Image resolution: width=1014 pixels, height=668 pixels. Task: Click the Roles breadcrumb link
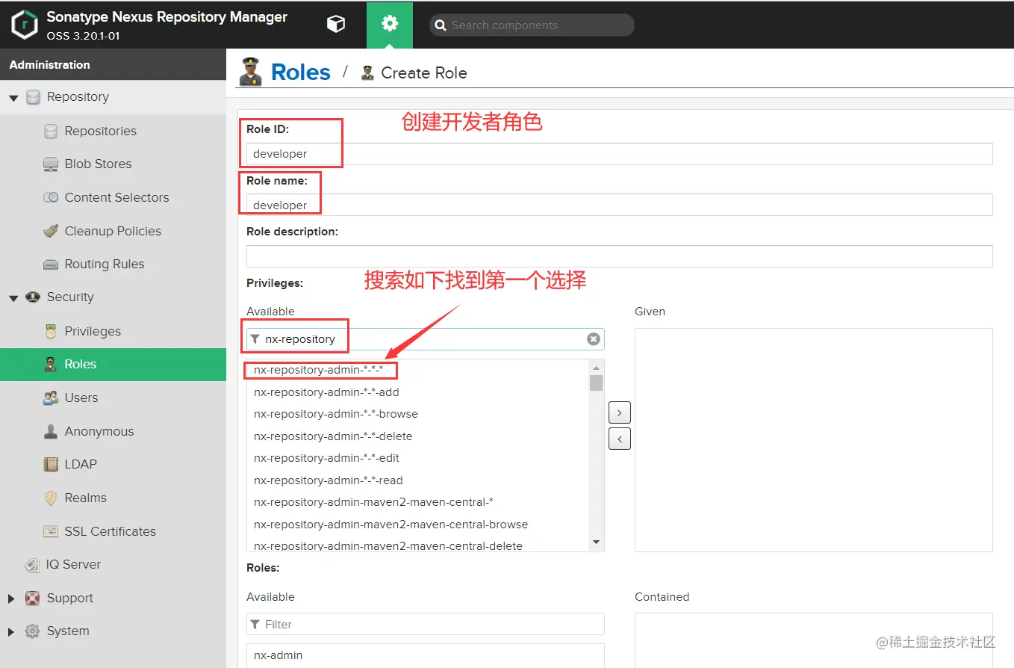pyautogui.click(x=300, y=72)
